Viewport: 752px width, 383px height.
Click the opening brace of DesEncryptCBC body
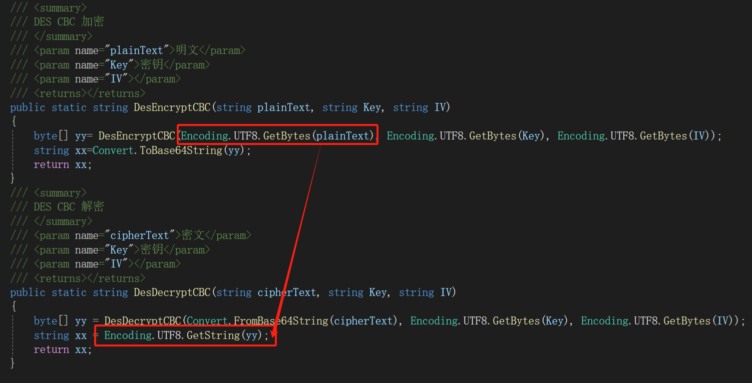[14, 122]
